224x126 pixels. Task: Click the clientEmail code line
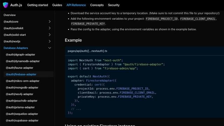[x=117, y=93]
